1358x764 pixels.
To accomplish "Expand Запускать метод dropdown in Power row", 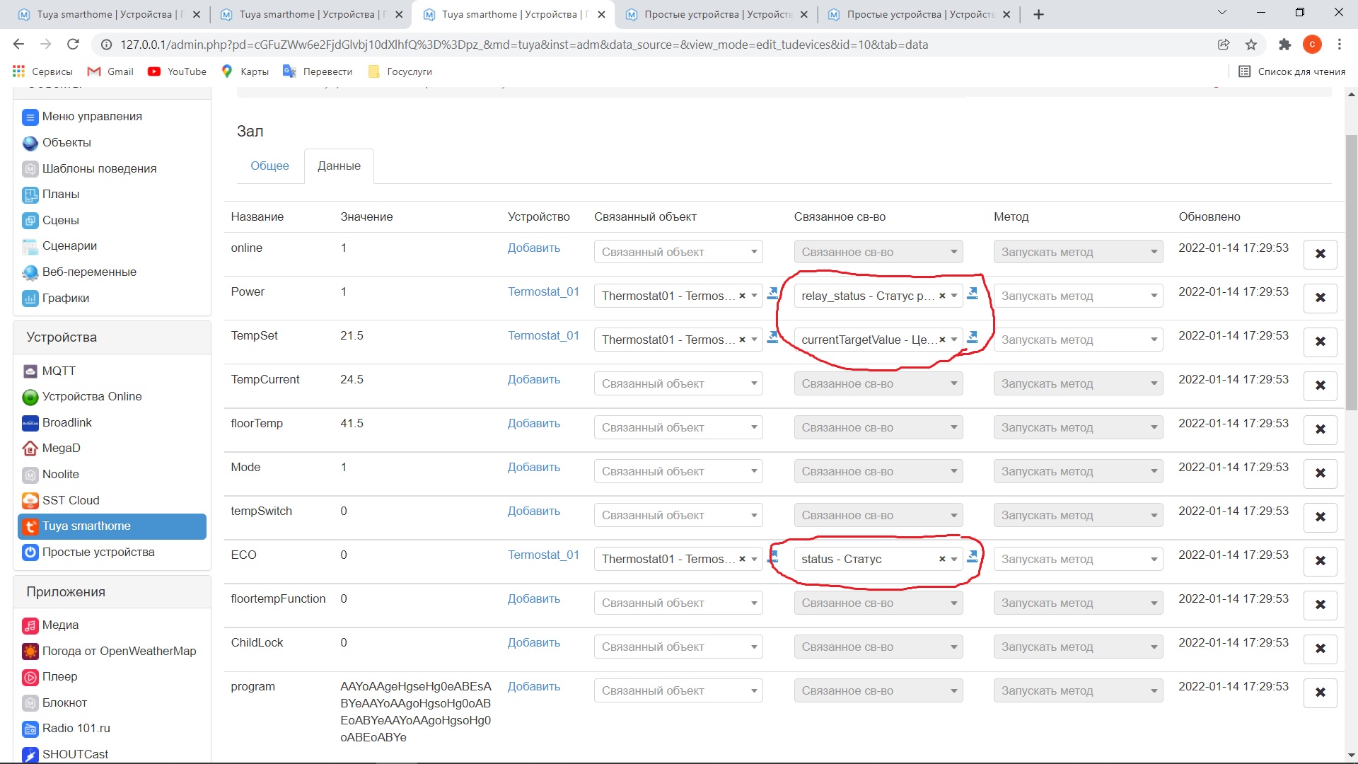I will pyautogui.click(x=1077, y=296).
